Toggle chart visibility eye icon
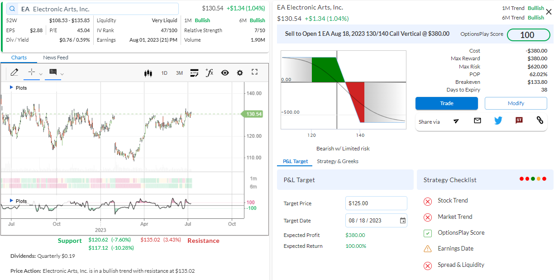The width and height of the screenshot is (554, 280). click(x=225, y=72)
